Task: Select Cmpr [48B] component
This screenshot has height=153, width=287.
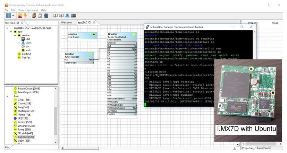Action: (x=24, y=100)
